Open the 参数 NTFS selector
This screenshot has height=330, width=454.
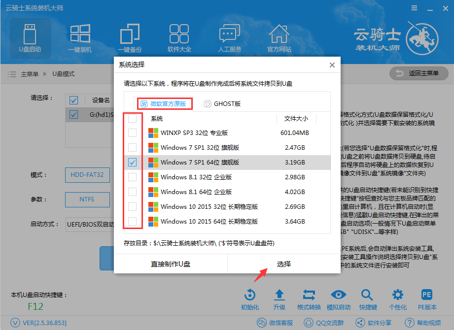[87, 199]
